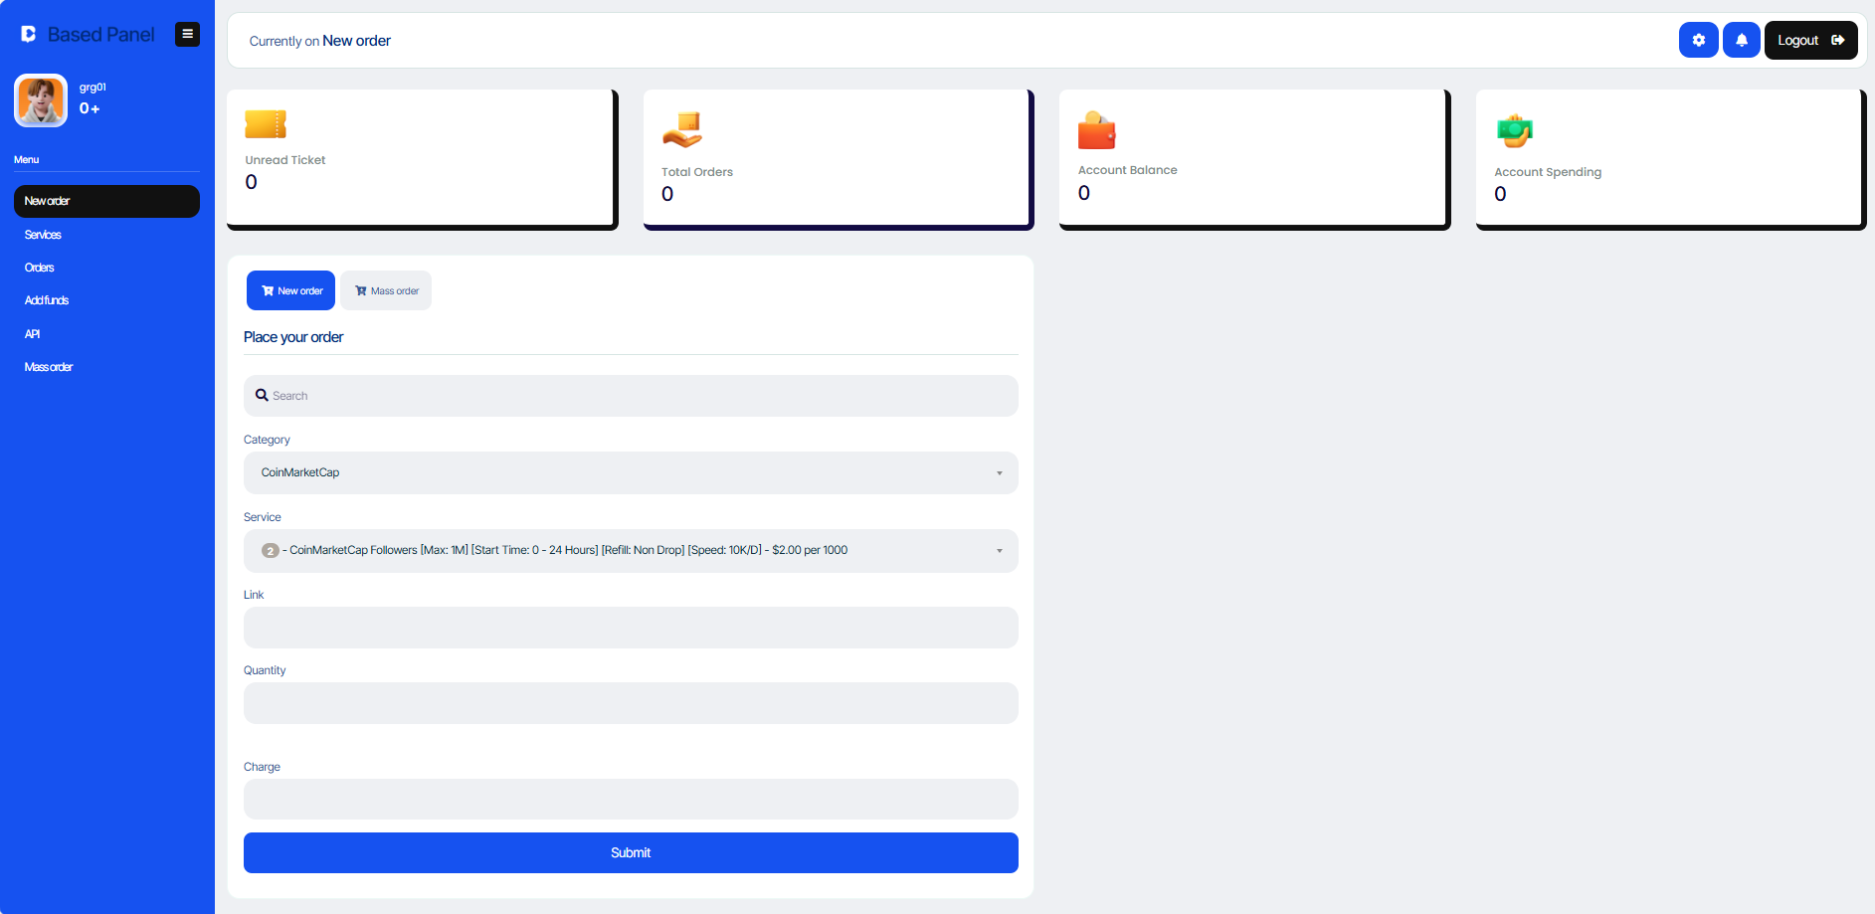Click the Unread Ticket icon
The image size is (1875, 914).
pos(266,124)
